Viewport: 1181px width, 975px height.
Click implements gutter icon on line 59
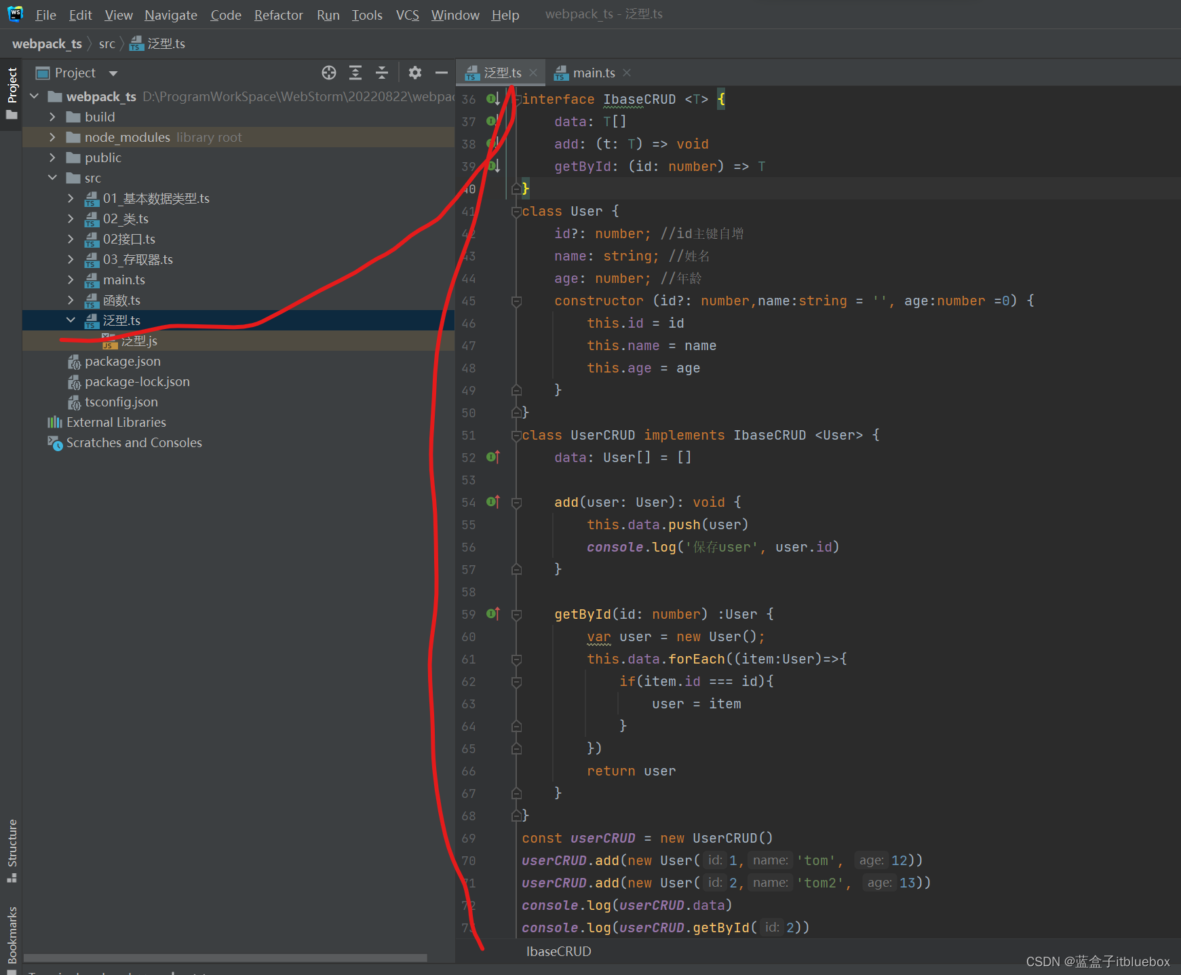(493, 614)
